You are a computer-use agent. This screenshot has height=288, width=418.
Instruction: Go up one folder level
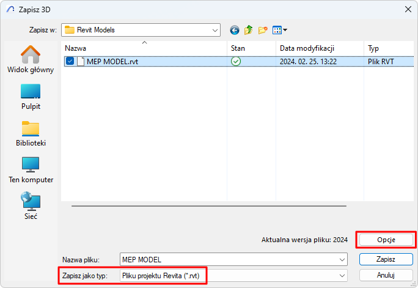click(249, 30)
